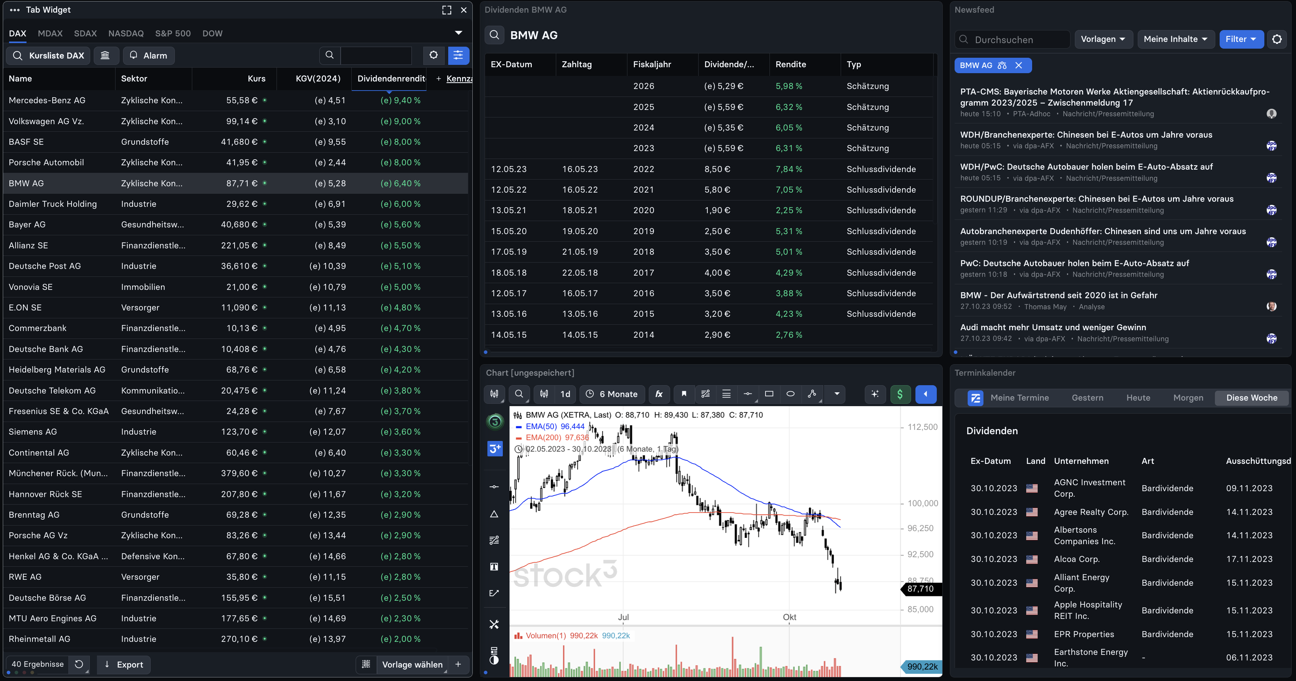Select the Mercedes-Benz AG row
Image resolution: width=1296 pixels, height=681 pixels.
point(235,100)
